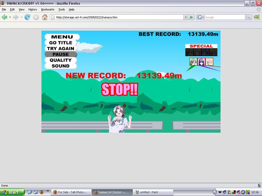Select the green-framed character portrait
Screen dimensions: 262x196
(x=193, y=62)
